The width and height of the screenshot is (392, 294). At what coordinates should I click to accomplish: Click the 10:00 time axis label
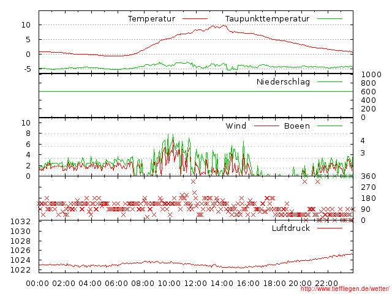[x=169, y=284]
